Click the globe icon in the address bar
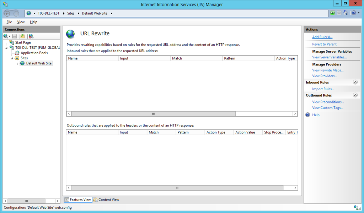This screenshot has height=213, width=364. click(29, 13)
